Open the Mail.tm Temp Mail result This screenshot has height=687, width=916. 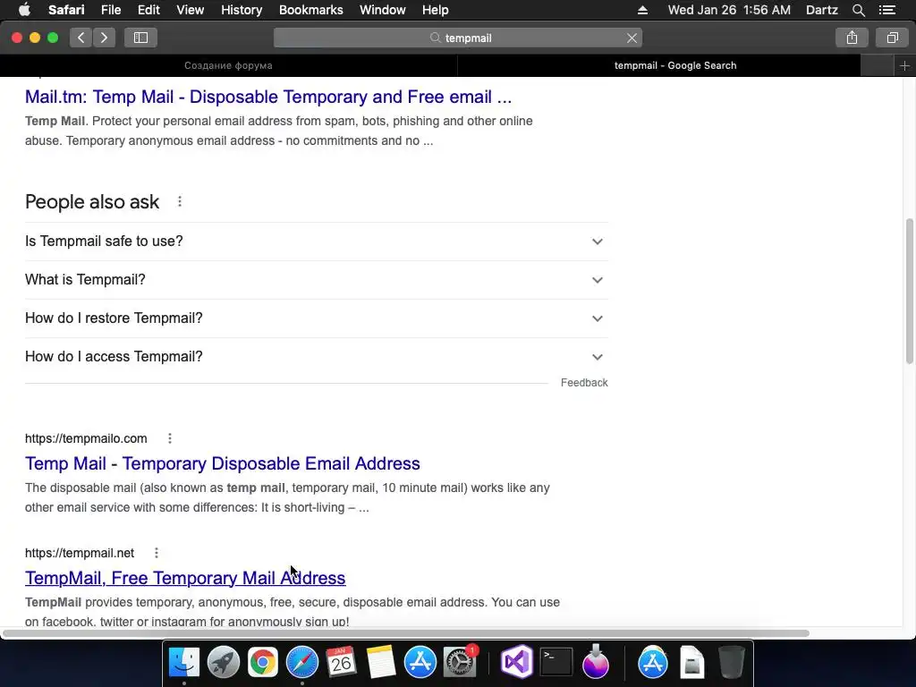tap(268, 97)
